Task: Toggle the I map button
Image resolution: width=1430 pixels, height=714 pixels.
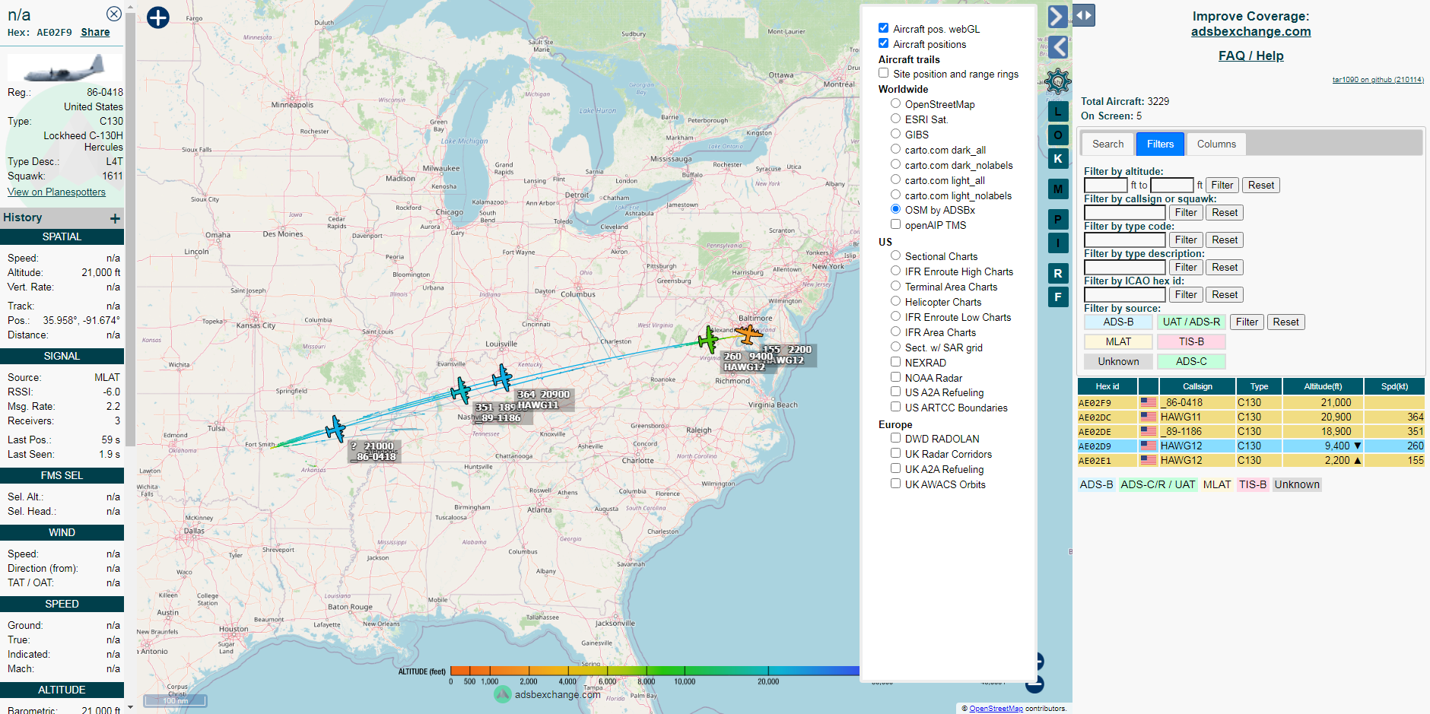Action: click(1058, 243)
